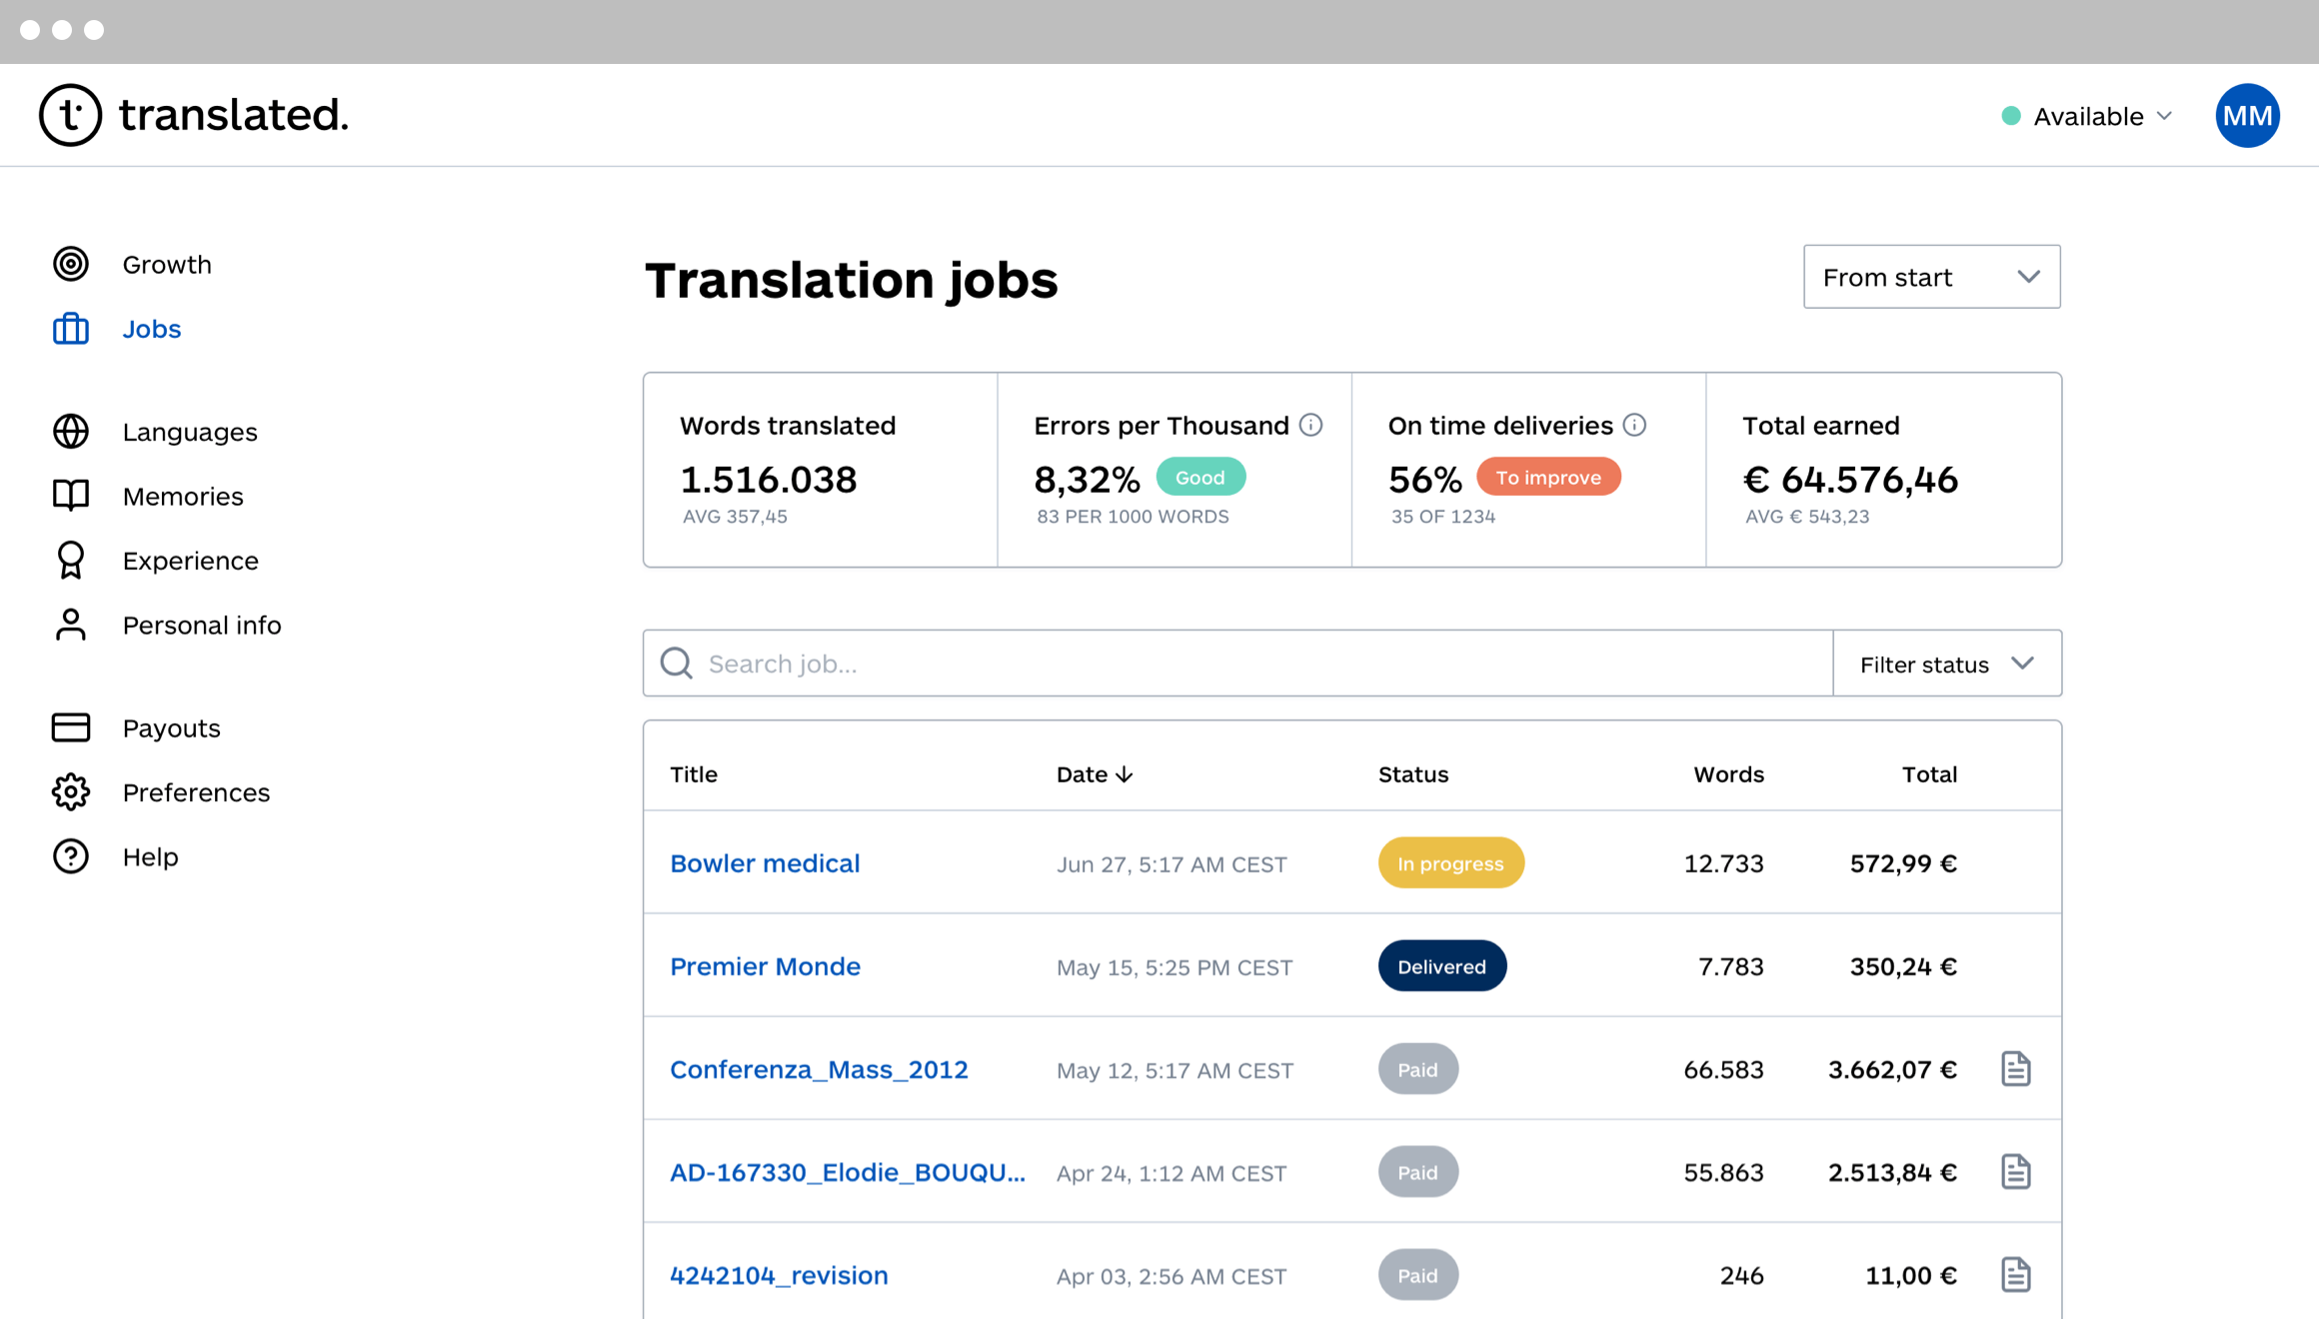The height and width of the screenshot is (1319, 2319).
Task: Expand the Available status dropdown
Action: (x=2087, y=117)
